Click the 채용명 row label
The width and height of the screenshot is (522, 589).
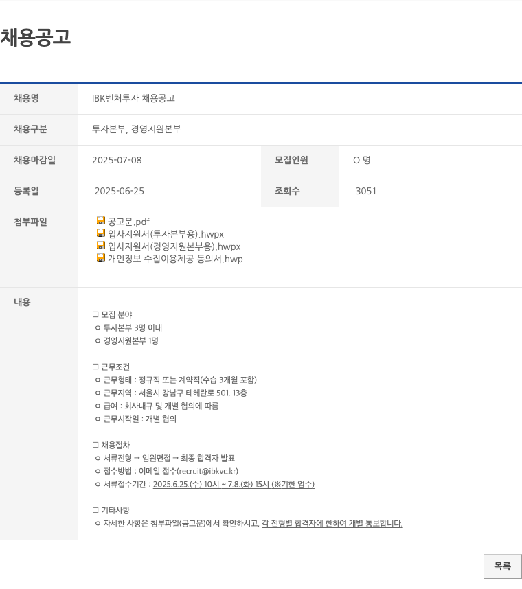(26, 98)
